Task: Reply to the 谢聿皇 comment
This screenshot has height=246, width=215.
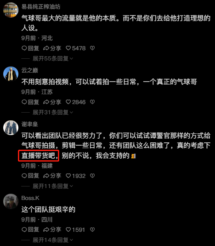Action: click(x=30, y=176)
